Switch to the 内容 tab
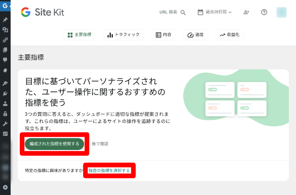296x195 pixels. pyautogui.click(x=163, y=35)
